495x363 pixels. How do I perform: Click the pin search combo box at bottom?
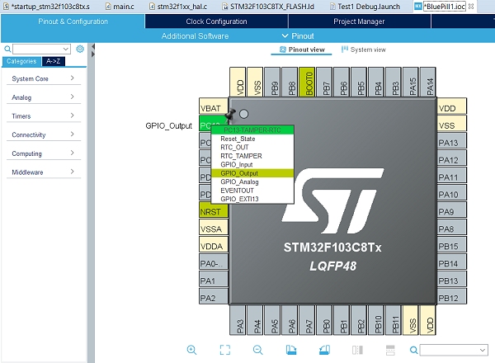(453, 350)
